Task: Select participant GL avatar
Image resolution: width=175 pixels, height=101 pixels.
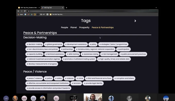Action: pyautogui.click(x=56, y=98)
